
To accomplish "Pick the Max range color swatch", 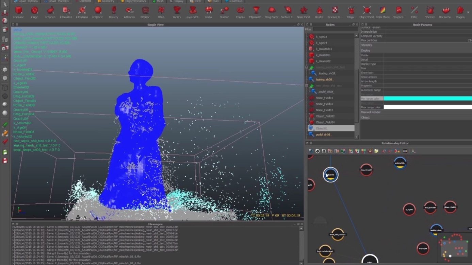I will (x=428, y=107).
